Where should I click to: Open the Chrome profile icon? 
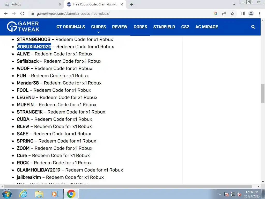tap(251, 13)
